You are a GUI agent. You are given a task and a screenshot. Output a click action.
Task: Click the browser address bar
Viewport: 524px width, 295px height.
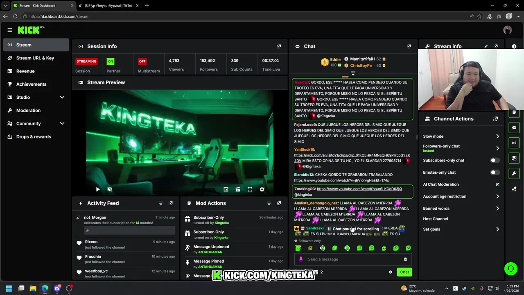pos(246,16)
